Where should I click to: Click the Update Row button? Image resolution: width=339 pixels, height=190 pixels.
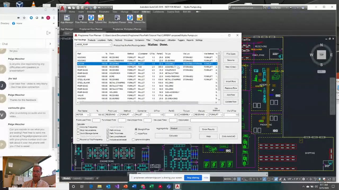pos(231,102)
